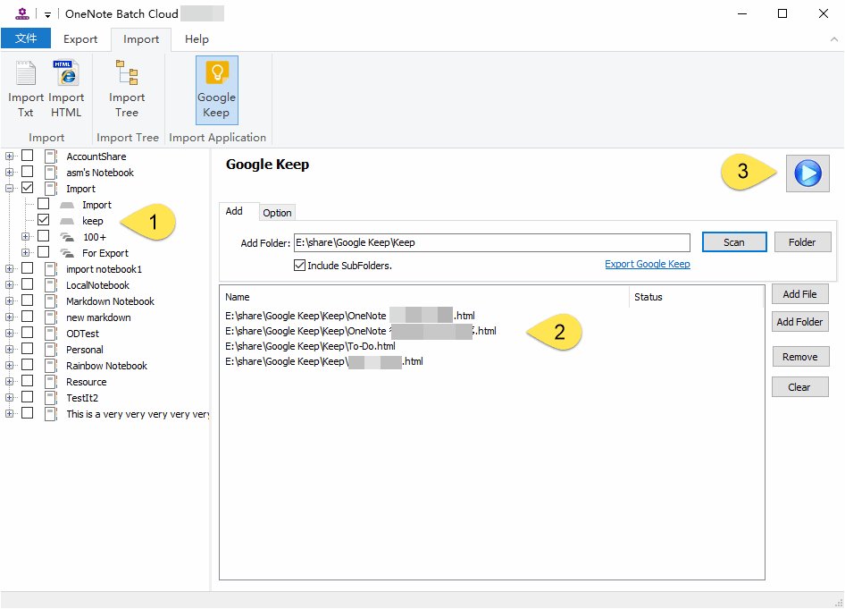Open the Export Google Keep link
This screenshot has width=845, height=609.
tap(646, 265)
